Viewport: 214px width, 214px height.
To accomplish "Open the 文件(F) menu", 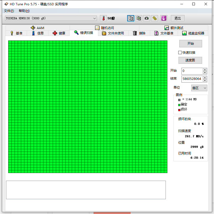I will click(x=9, y=11).
